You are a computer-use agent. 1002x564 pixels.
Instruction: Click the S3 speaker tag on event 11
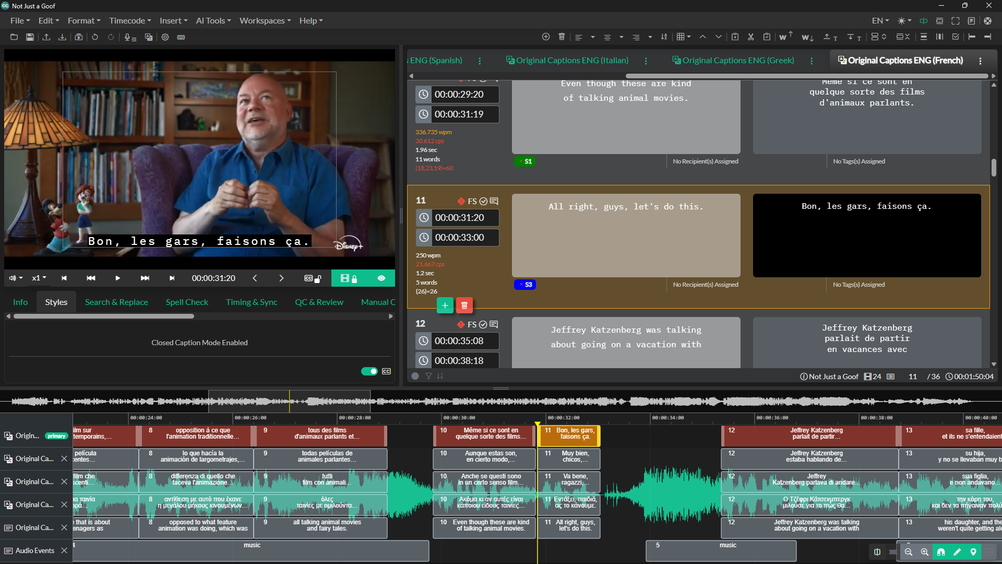click(x=525, y=285)
